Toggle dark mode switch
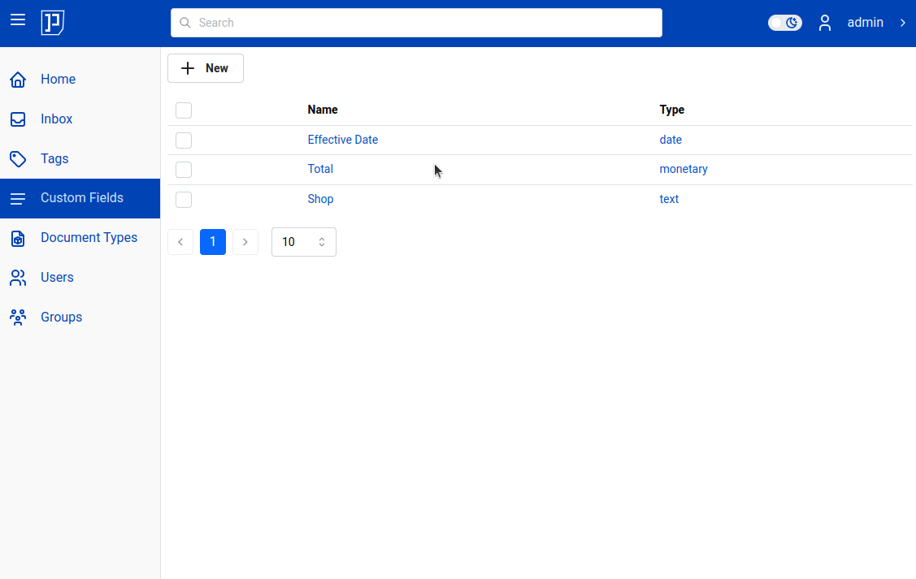Viewport: 916px width, 579px height. point(784,23)
